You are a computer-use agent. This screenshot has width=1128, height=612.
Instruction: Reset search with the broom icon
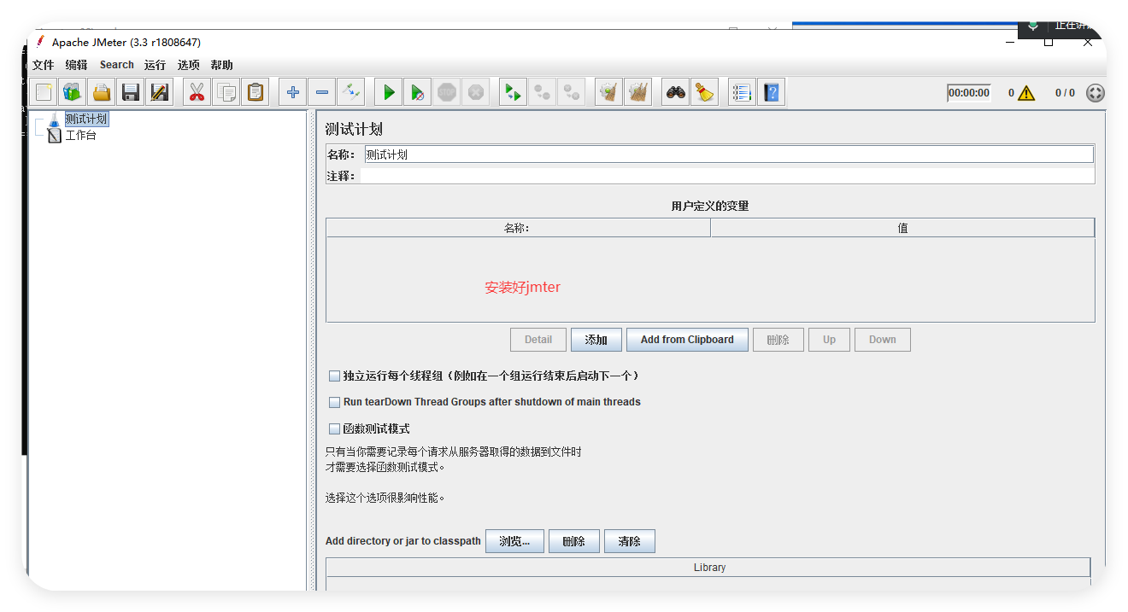point(704,92)
